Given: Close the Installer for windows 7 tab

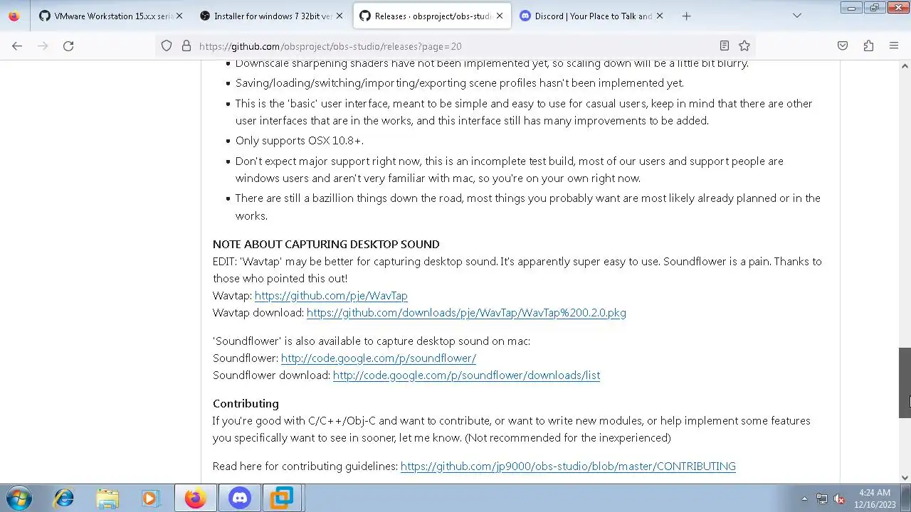Looking at the screenshot, I should pos(339,16).
